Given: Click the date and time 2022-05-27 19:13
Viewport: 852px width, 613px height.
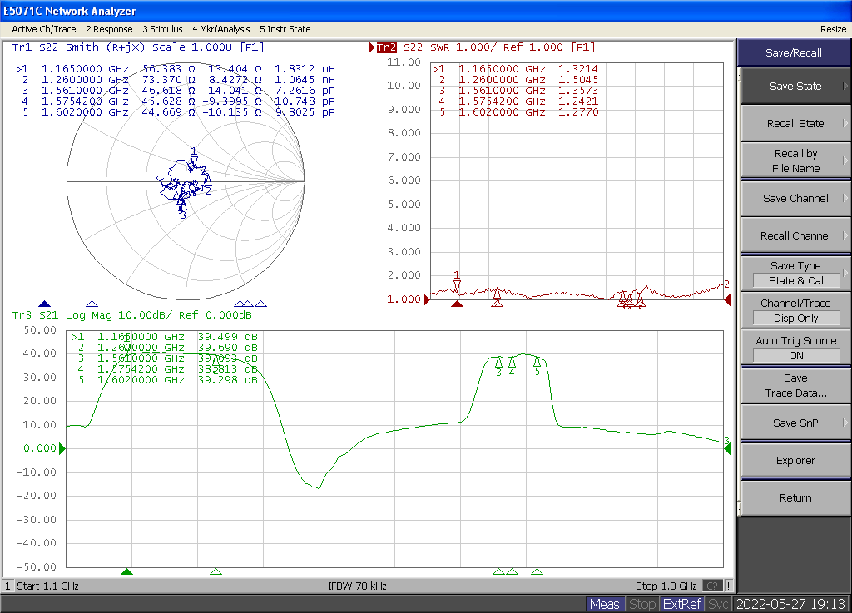Looking at the screenshot, I should tap(790, 604).
